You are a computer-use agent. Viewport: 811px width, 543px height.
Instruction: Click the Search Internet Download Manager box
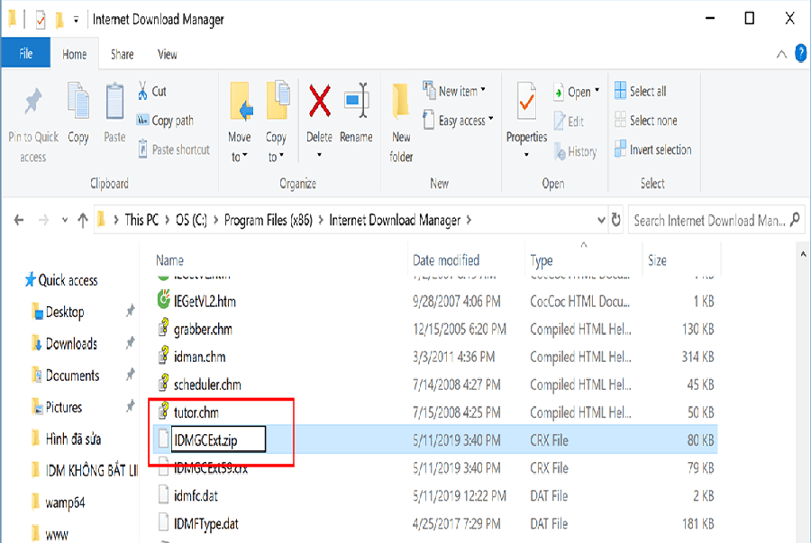click(717, 220)
